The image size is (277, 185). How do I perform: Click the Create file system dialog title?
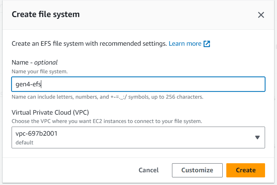46,15
